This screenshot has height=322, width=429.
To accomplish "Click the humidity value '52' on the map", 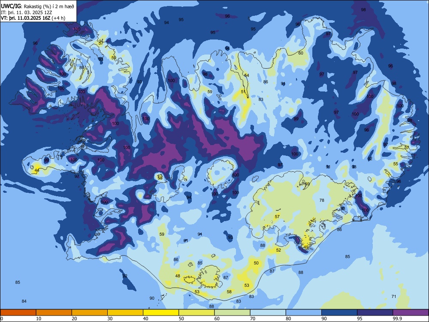I will [x=278, y=250].
